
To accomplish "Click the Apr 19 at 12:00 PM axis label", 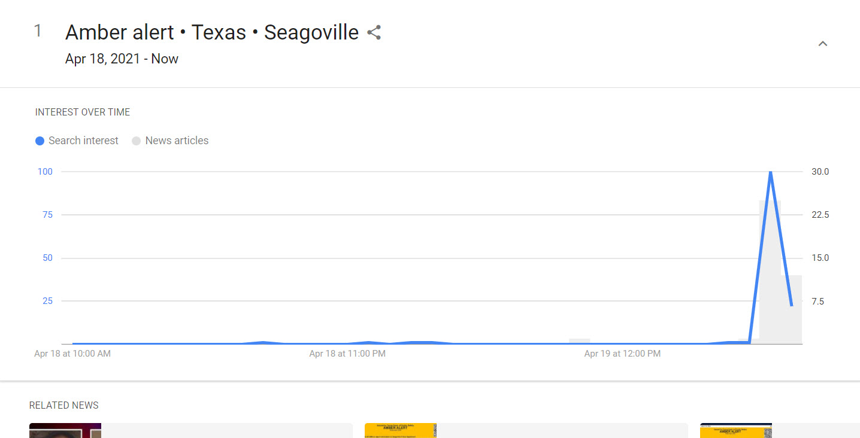I will [x=622, y=353].
